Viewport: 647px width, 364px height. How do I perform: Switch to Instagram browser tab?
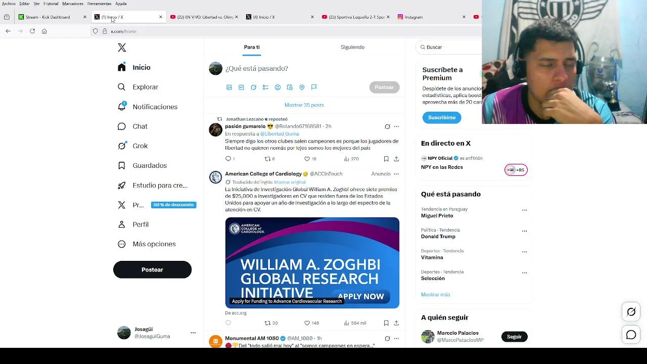click(x=432, y=17)
